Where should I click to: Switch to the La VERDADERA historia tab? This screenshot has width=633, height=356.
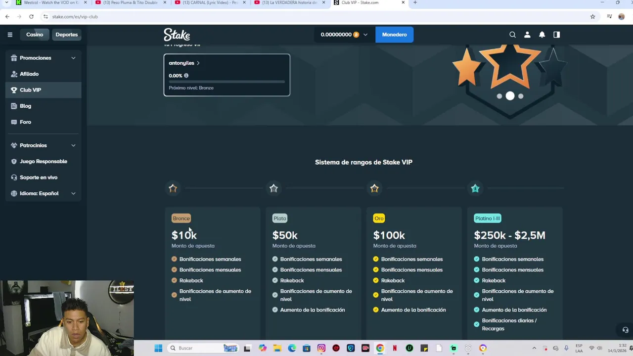point(290,2)
